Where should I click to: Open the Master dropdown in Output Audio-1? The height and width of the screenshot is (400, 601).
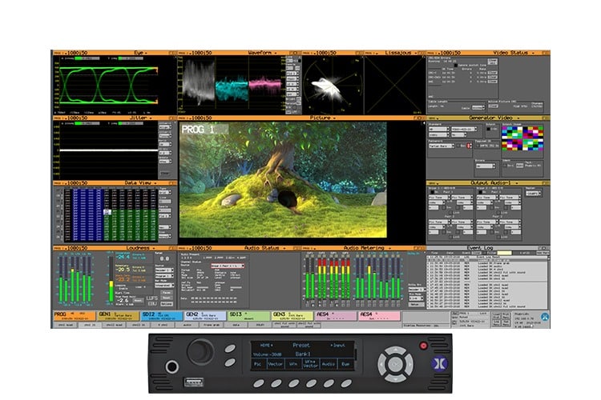(533, 194)
